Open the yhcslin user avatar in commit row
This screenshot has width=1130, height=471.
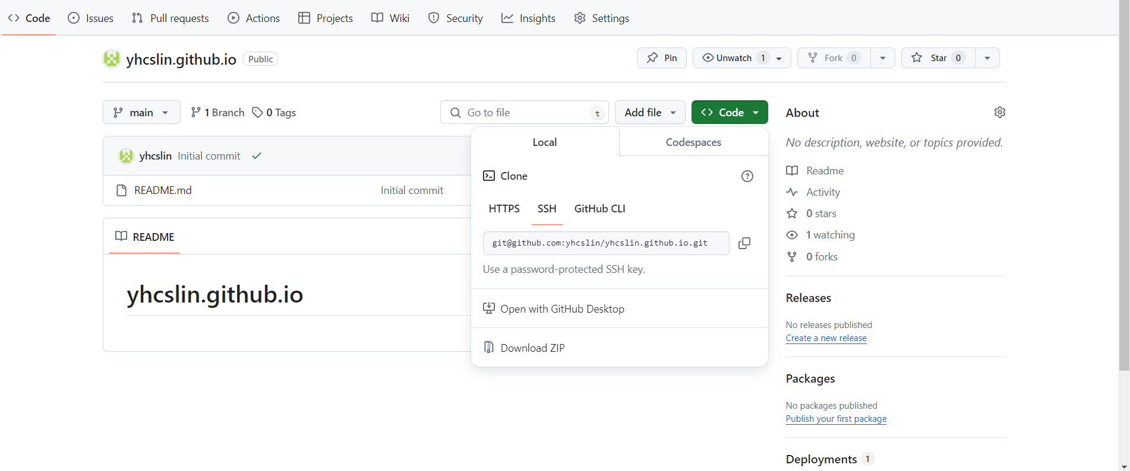coord(126,156)
